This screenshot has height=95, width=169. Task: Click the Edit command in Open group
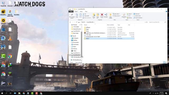pyautogui.click(x=129, y=16)
